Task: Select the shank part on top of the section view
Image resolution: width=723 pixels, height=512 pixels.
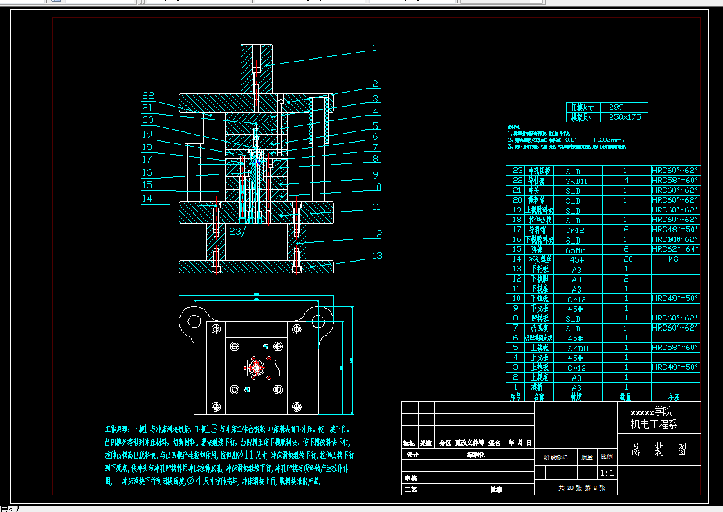Action: click(257, 69)
